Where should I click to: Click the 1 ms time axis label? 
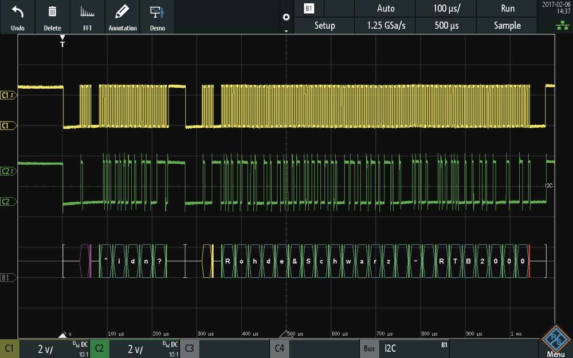tap(516, 333)
